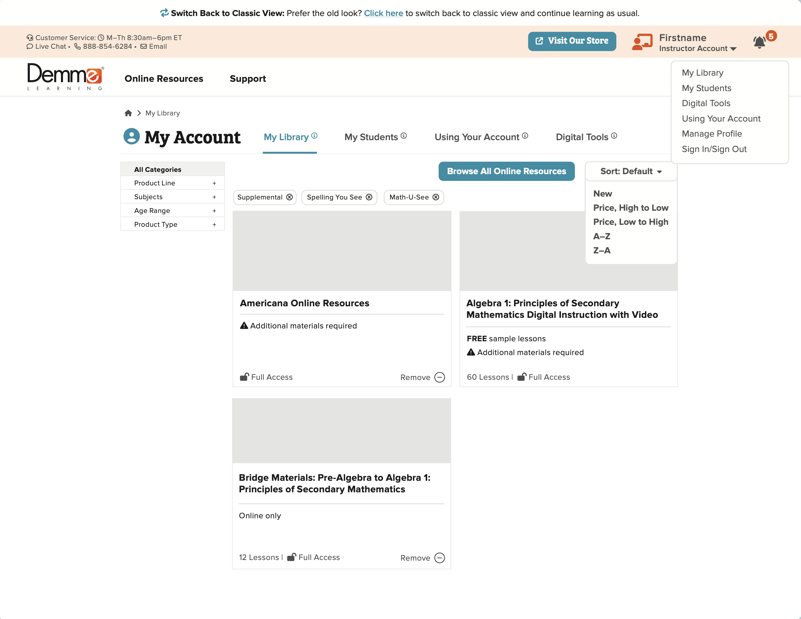
Task: Select All Categories in the sidebar
Action: pos(172,169)
